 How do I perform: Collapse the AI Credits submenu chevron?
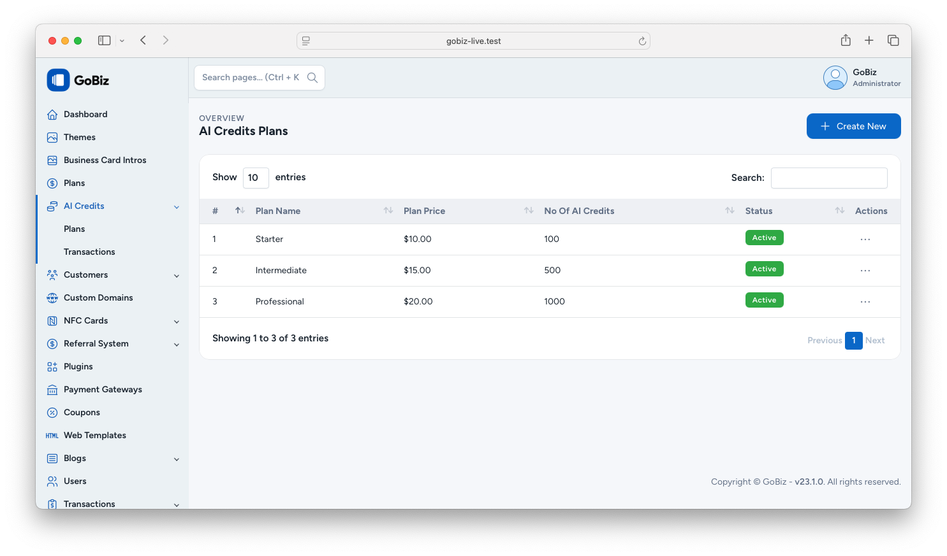pos(177,207)
